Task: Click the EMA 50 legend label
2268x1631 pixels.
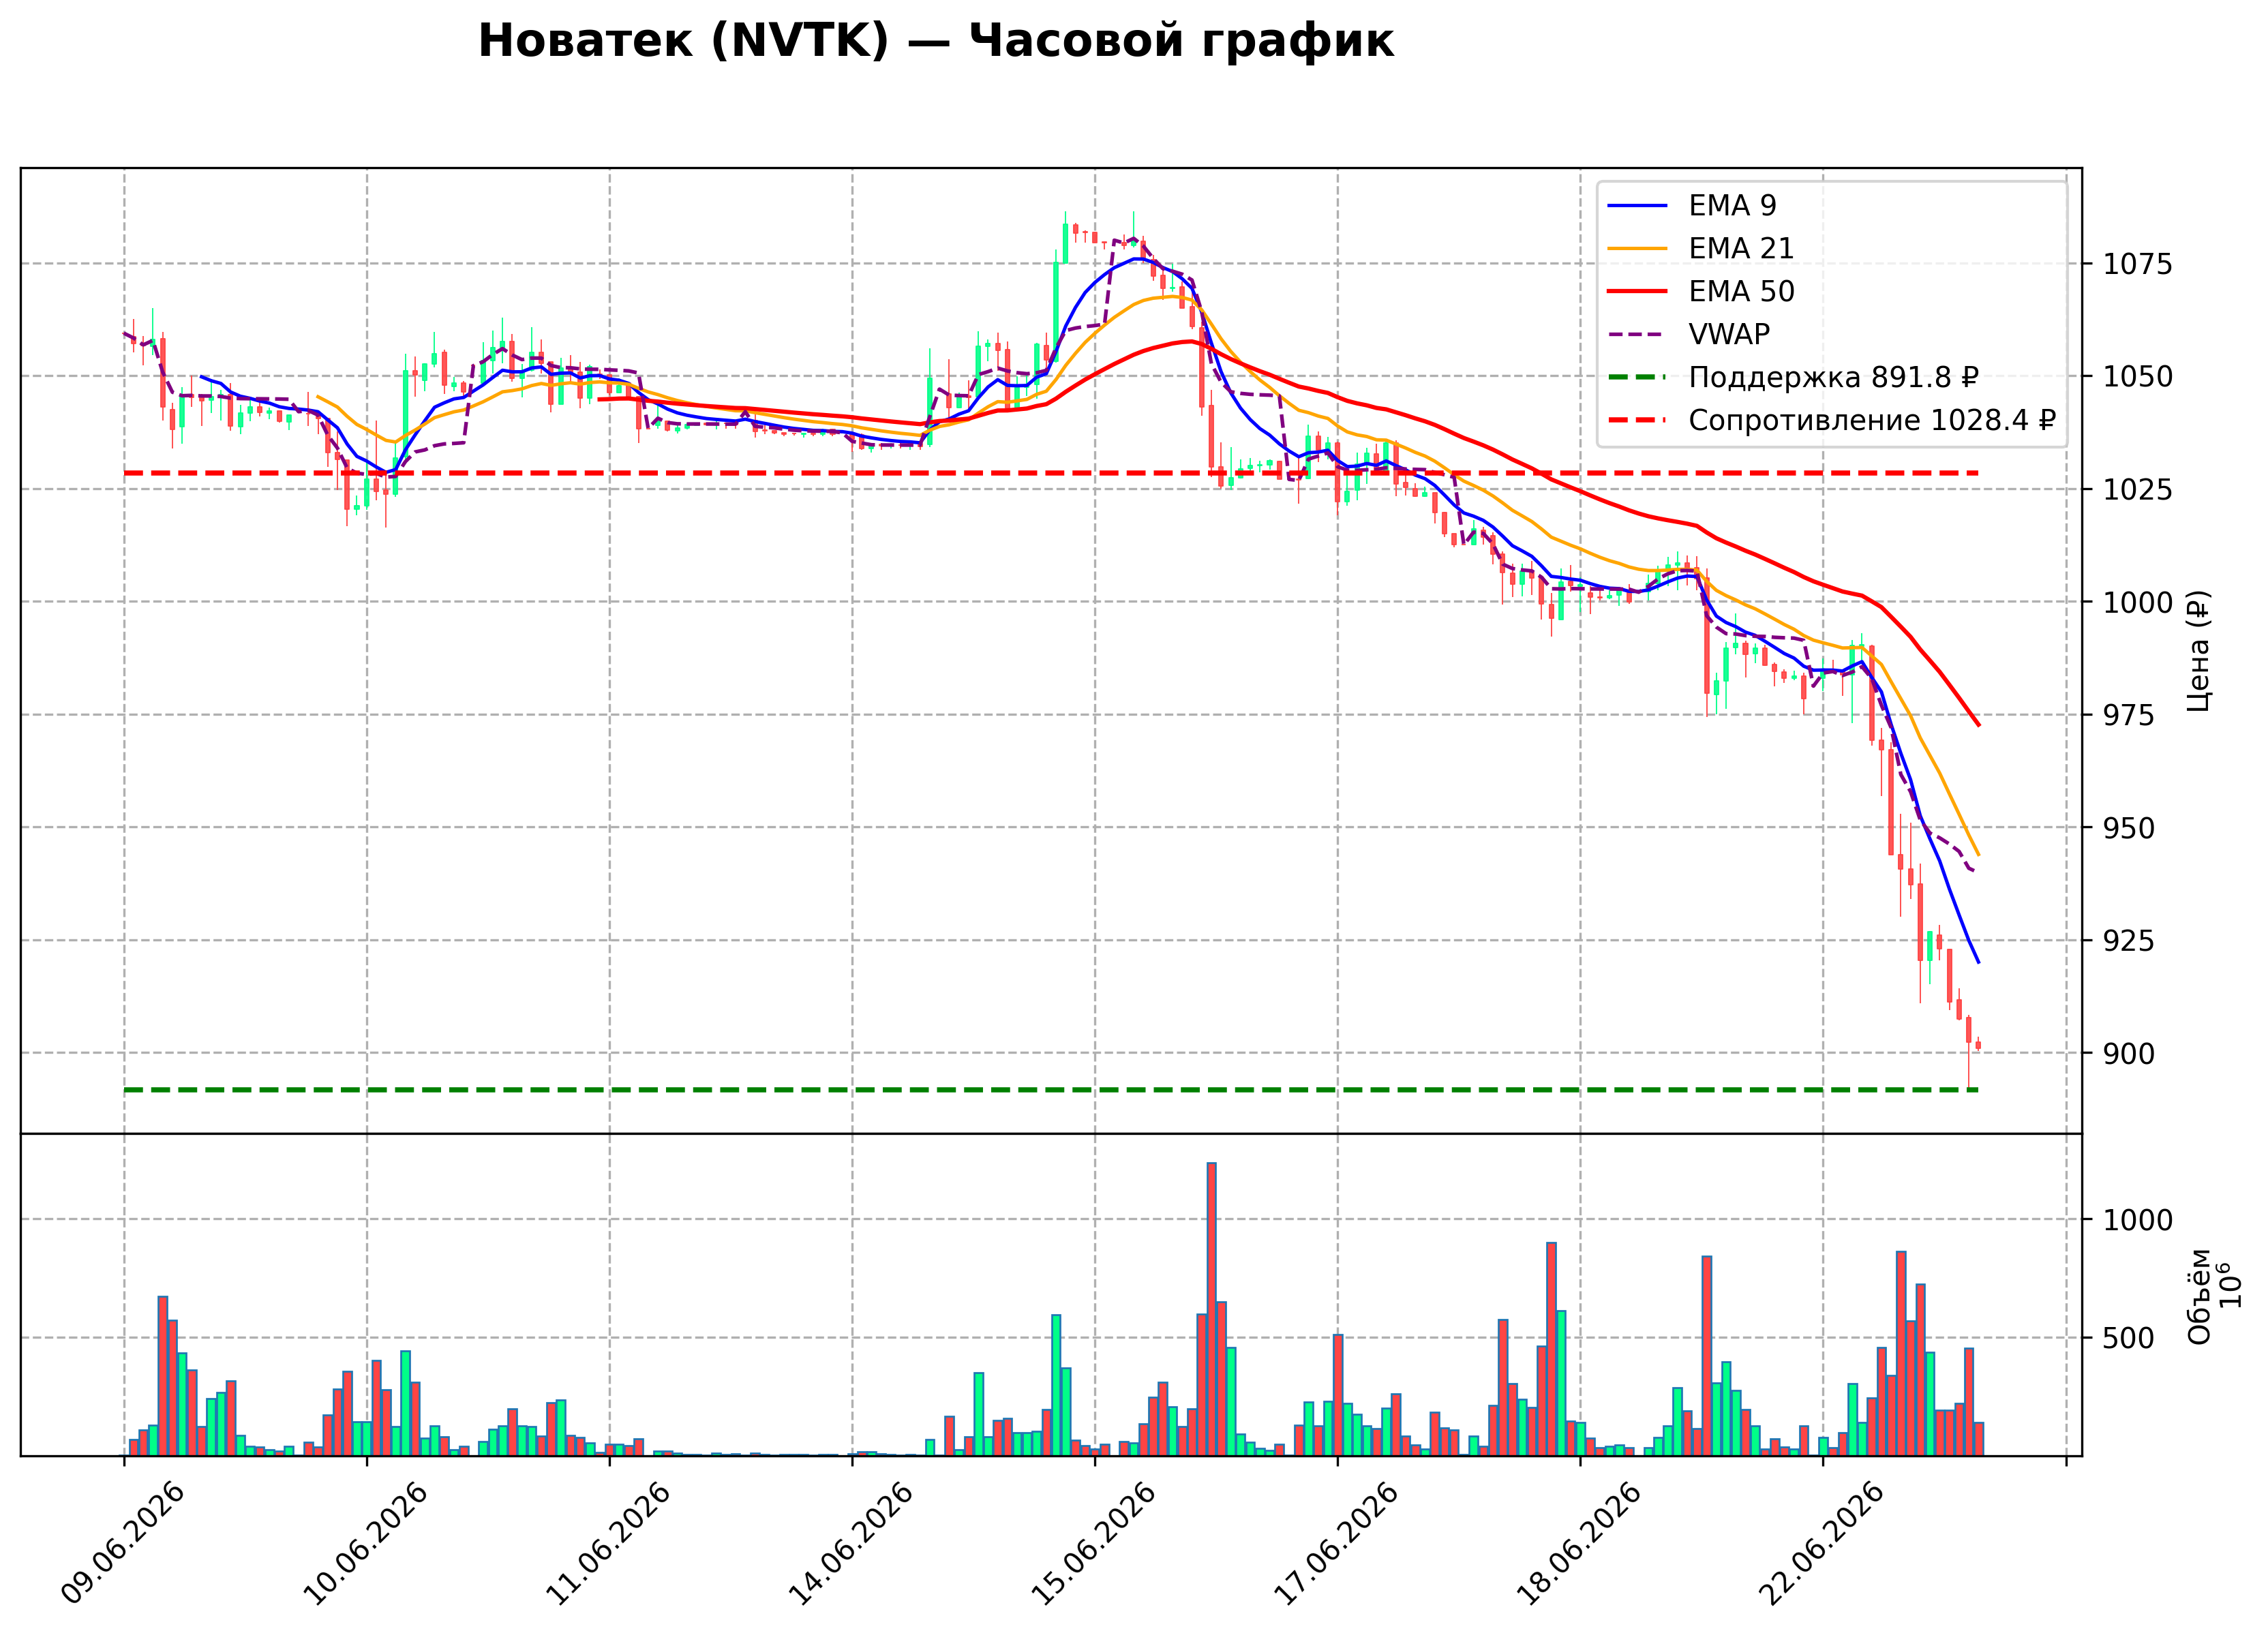Action: pyautogui.click(x=1741, y=291)
